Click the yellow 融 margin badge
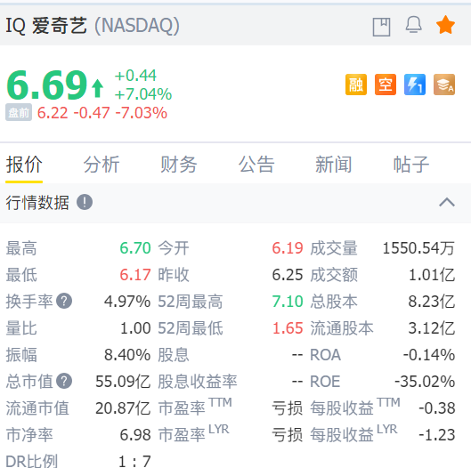The height and width of the screenshot is (468, 471). pyautogui.click(x=356, y=85)
